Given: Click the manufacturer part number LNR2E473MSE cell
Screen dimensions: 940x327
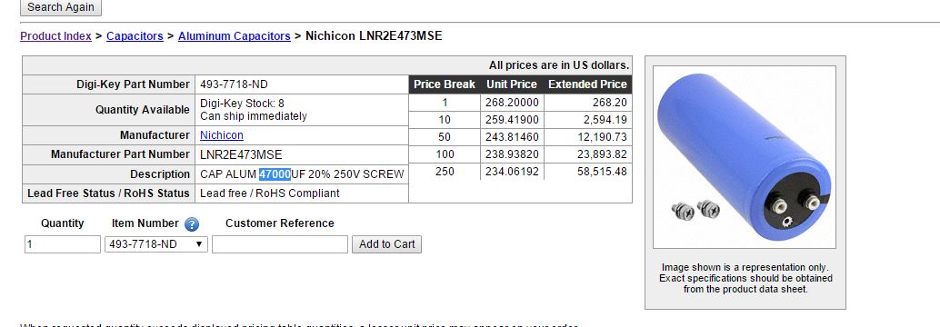Looking at the screenshot, I should pyautogui.click(x=302, y=154).
